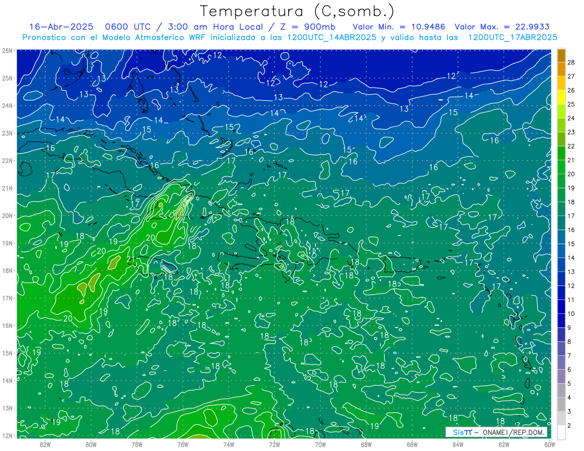Click the 25N latitude axis label

click(7, 78)
